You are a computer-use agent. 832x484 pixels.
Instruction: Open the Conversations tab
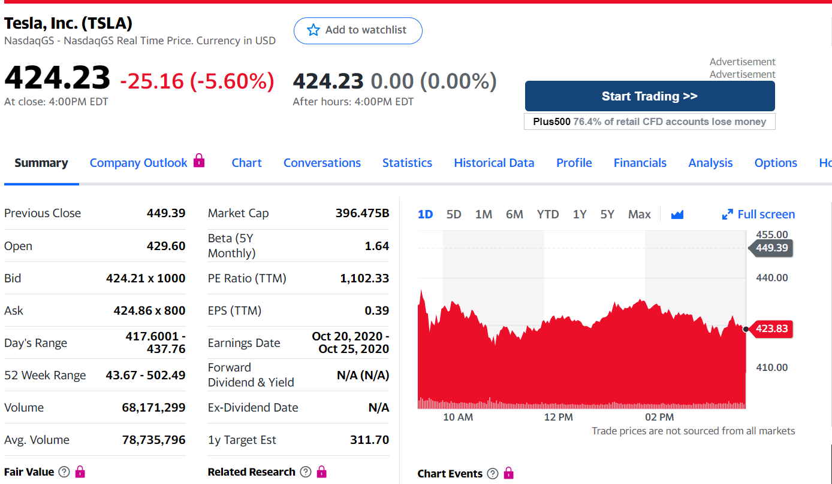(322, 163)
